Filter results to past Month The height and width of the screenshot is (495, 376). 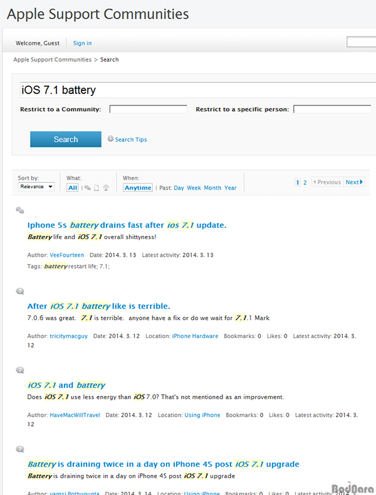(x=212, y=188)
